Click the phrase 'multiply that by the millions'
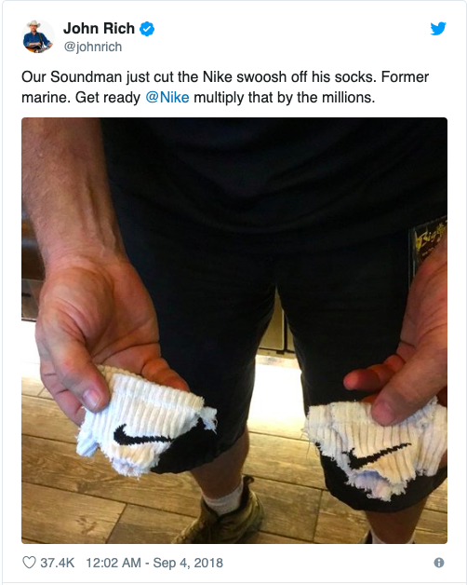The height and width of the screenshot is (585, 467). click(284, 98)
